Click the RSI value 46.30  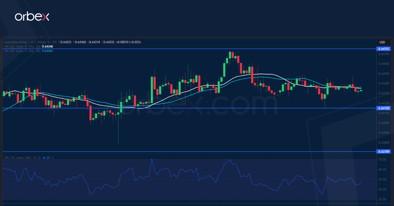(x=46, y=158)
